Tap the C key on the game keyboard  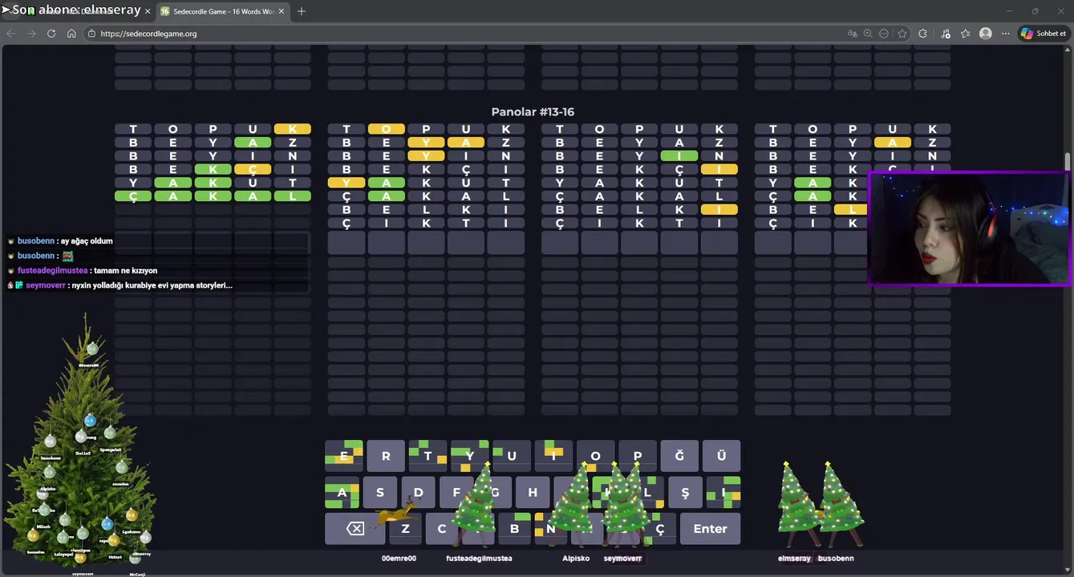442,529
